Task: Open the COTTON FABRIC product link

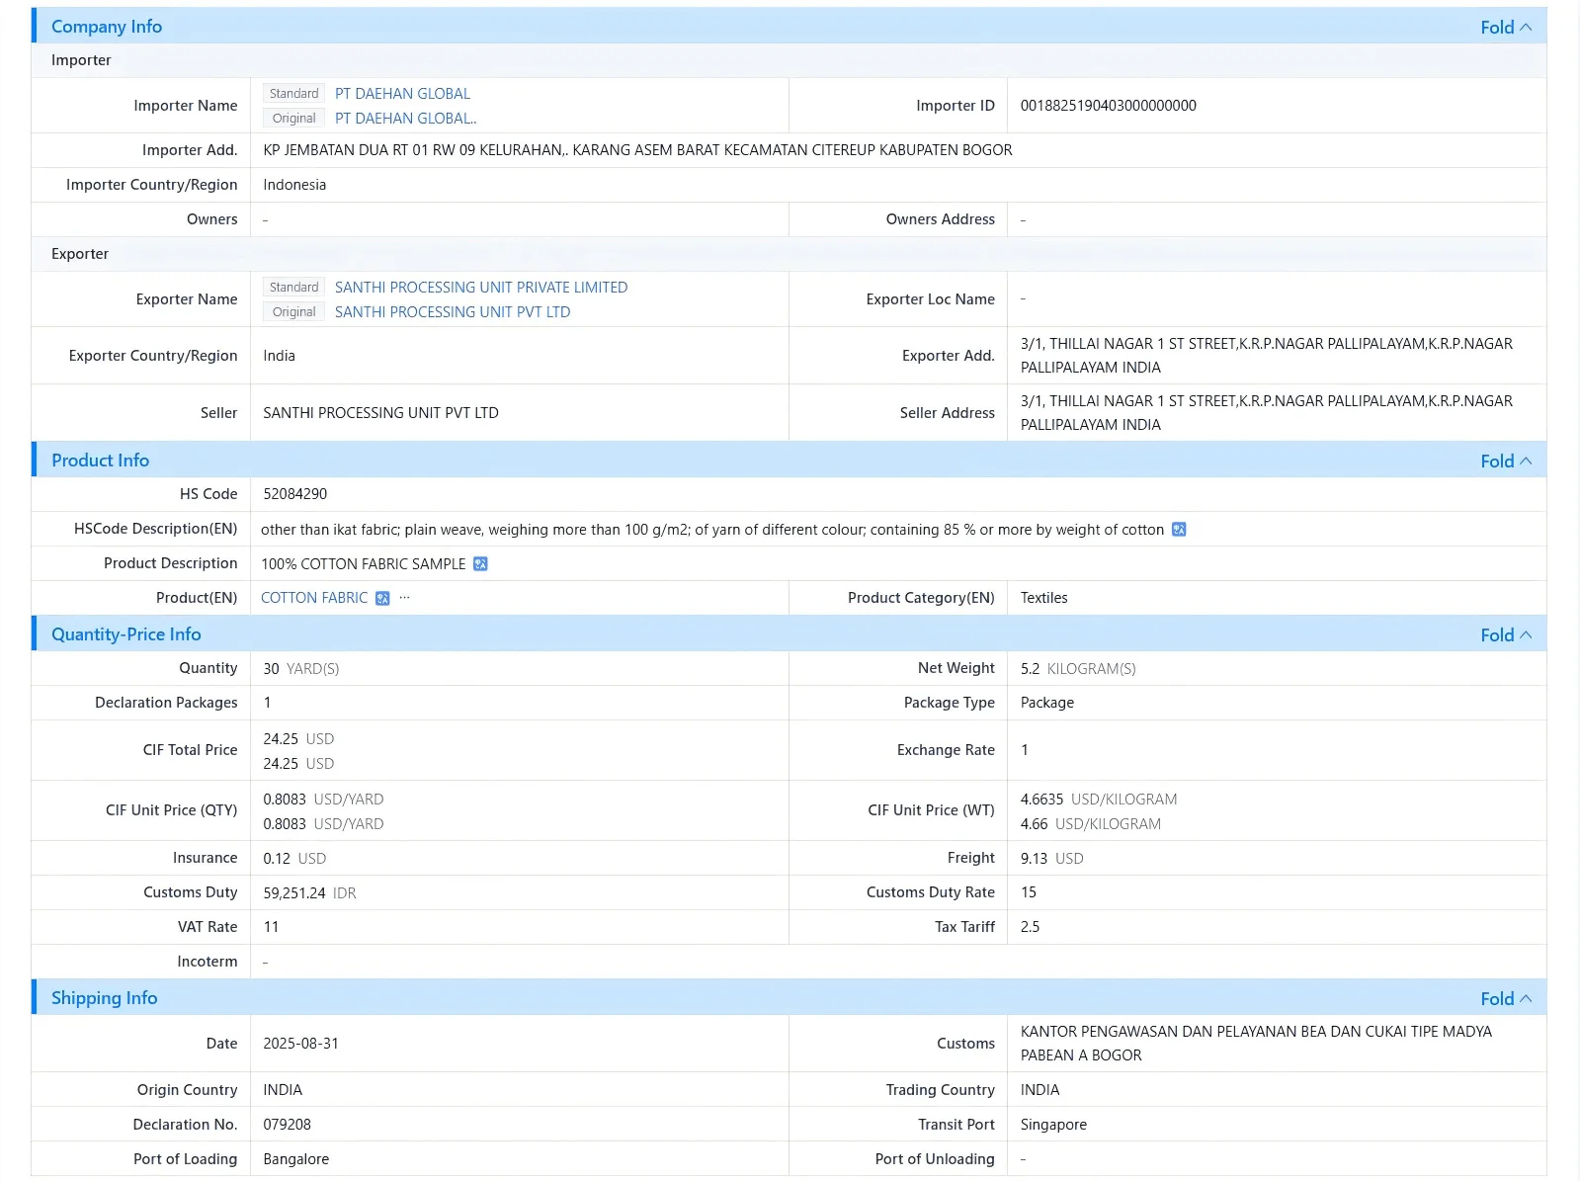Action: (x=314, y=598)
